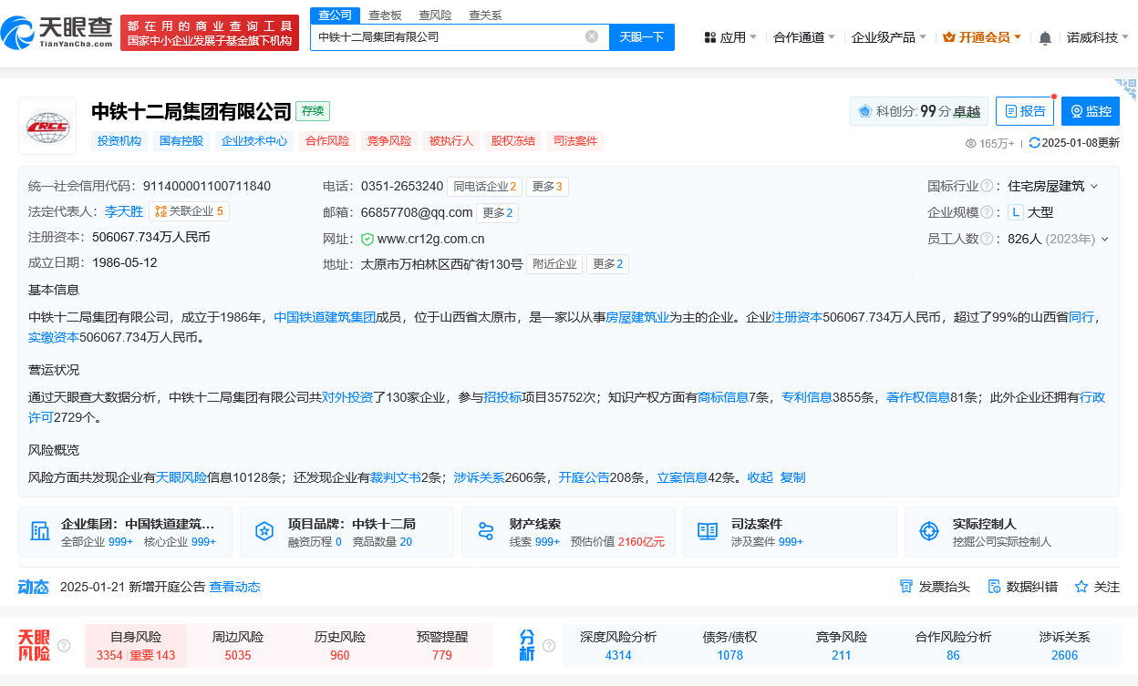Click the 对外投资 link
Image resolution: width=1138 pixels, height=686 pixels.
(x=347, y=397)
